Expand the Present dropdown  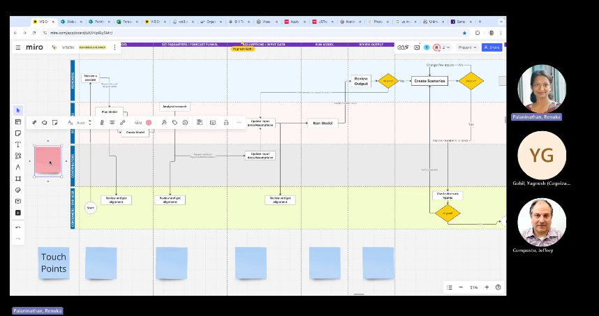click(x=468, y=47)
